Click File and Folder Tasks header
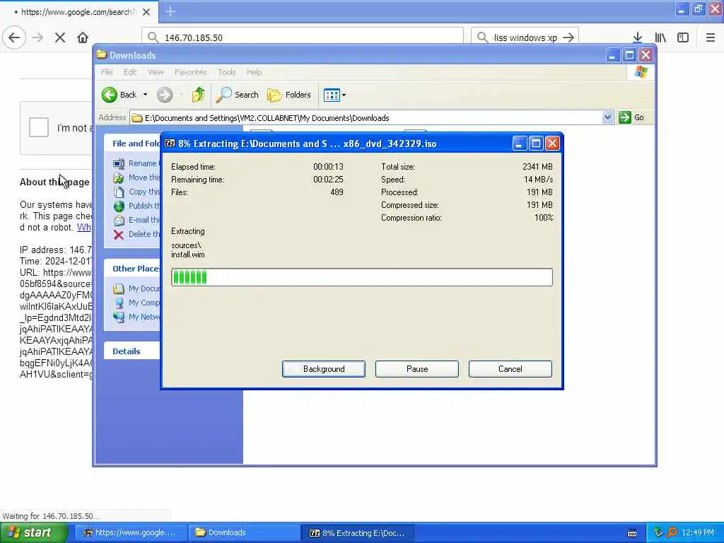724x543 pixels. 132,144
